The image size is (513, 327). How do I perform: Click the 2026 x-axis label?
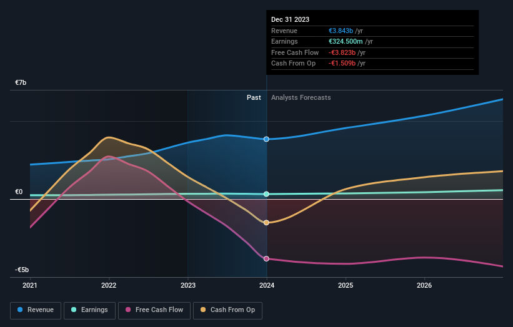[x=424, y=285]
